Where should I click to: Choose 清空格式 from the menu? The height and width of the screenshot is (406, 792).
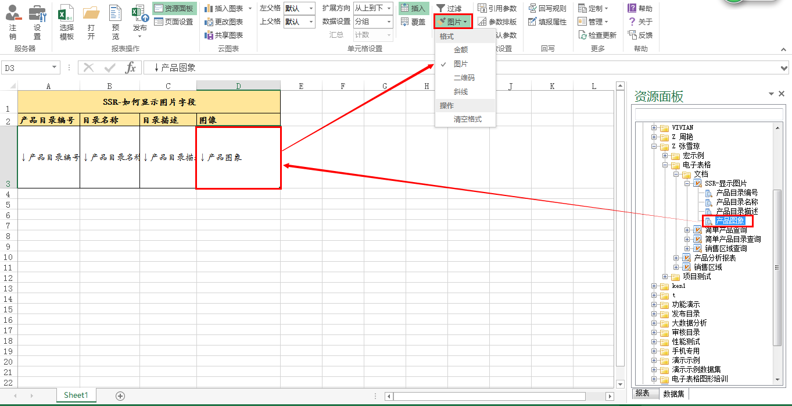coord(468,120)
